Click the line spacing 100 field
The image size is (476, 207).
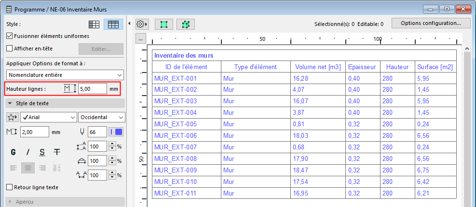[97, 146]
